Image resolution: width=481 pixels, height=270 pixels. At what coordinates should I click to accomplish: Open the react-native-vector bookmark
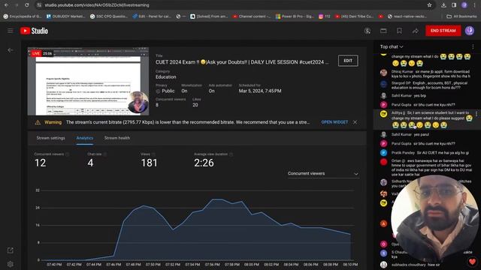point(407,16)
